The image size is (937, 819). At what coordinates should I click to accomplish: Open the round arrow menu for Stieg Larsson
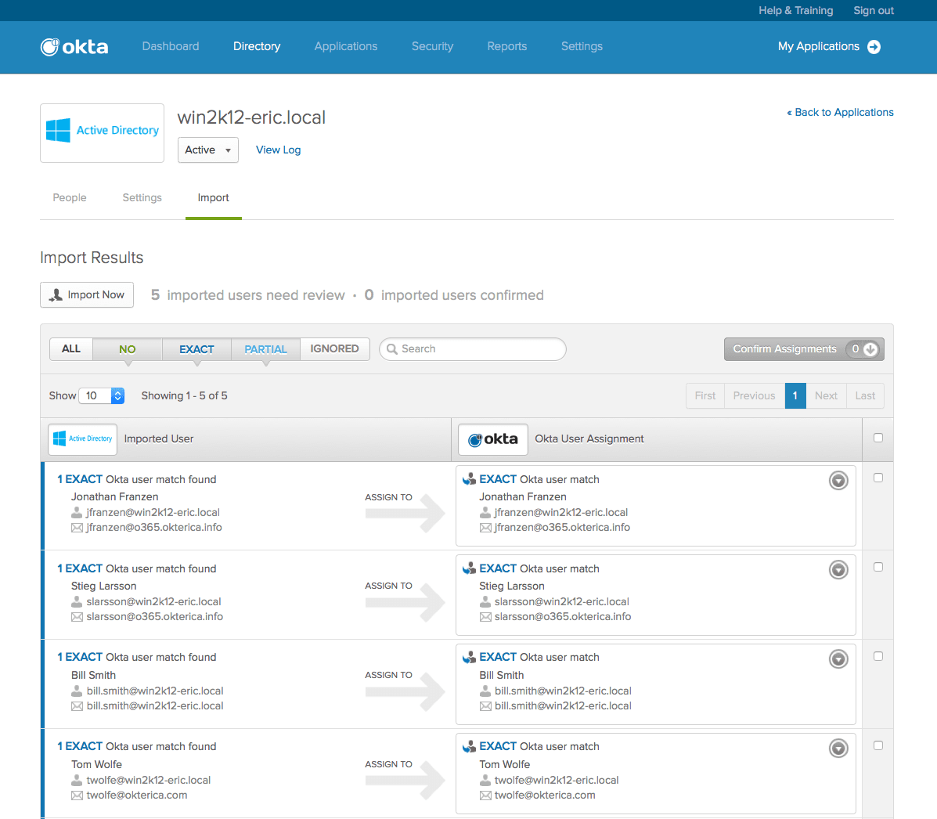point(838,570)
